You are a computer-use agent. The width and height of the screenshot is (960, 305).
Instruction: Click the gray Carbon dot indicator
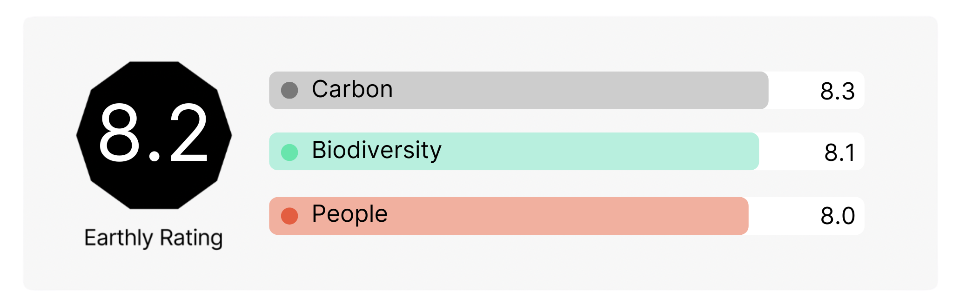[x=289, y=90]
